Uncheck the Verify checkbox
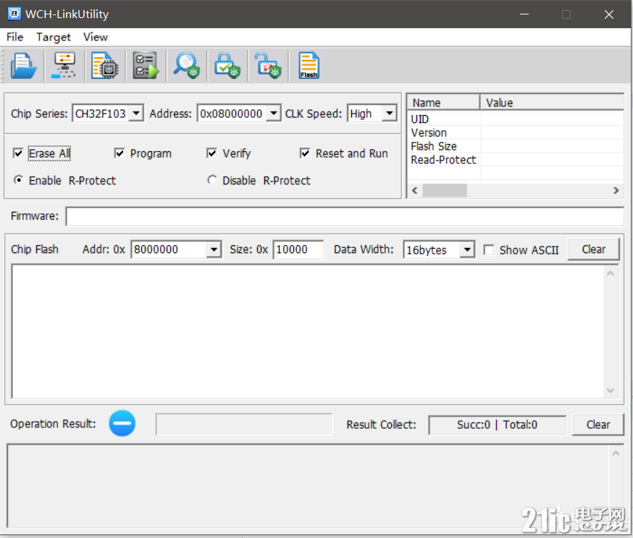 click(211, 153)
